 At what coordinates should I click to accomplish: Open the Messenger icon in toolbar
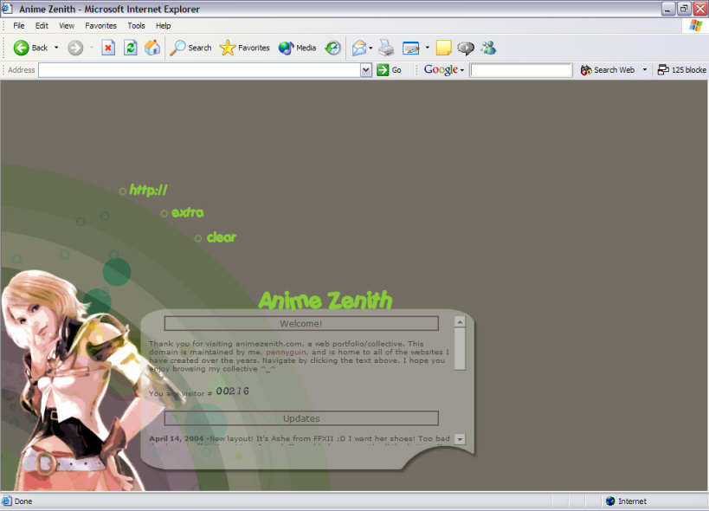[488, 48]
